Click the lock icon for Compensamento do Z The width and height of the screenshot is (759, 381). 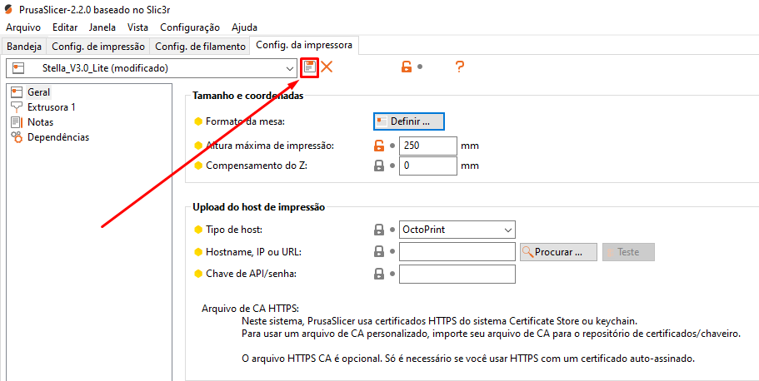tap(379, 166)
